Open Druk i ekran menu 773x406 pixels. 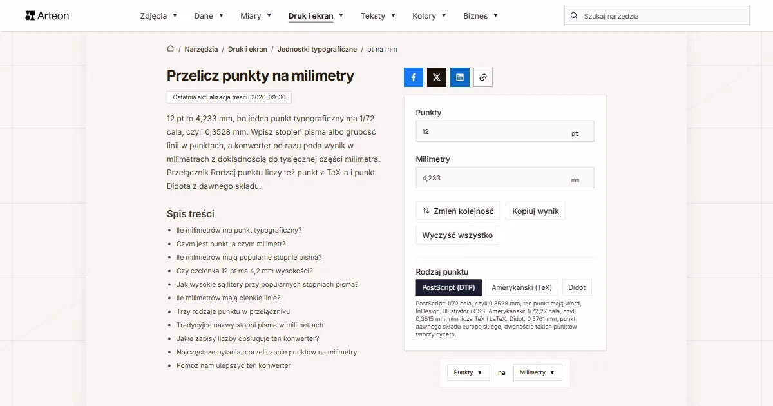point(316,16)
